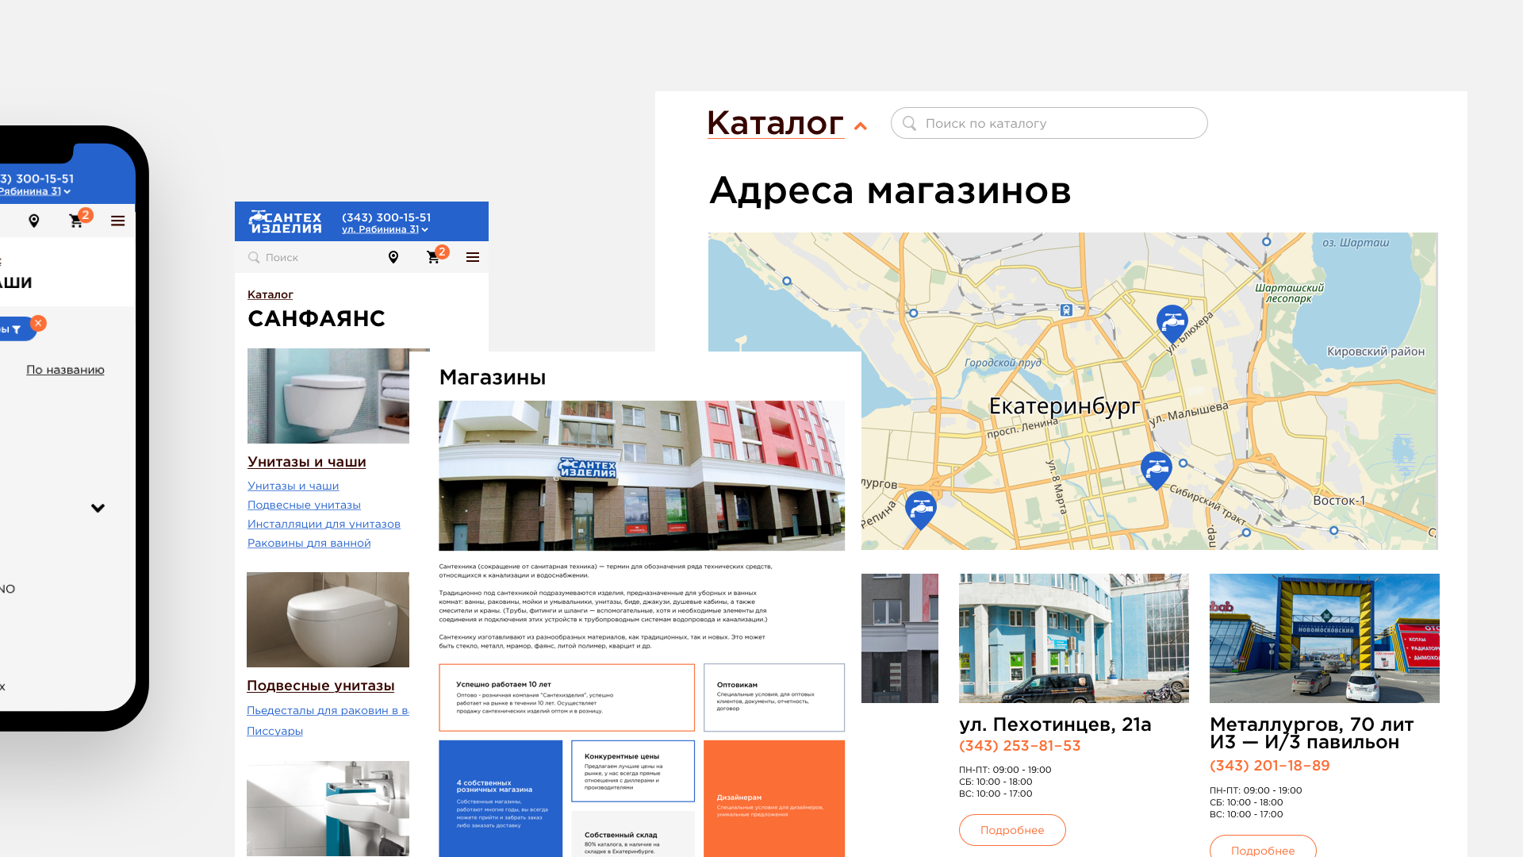Open the wall-hung toilet image thumbnail
This screenshot has width=1523, height=857.
coord(328,620)
